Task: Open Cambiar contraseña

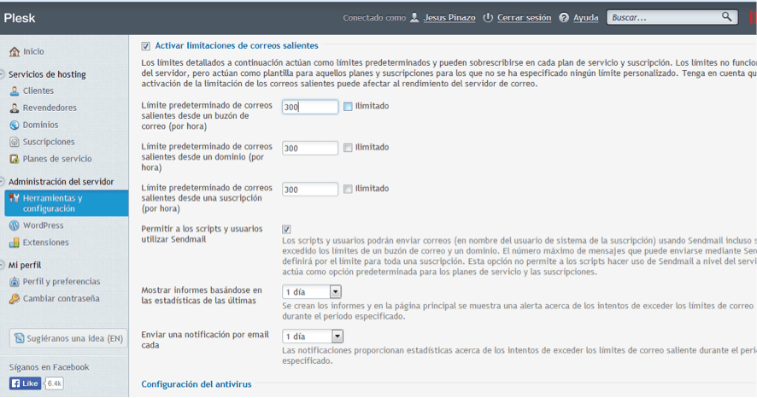Action: click(x=62, y=299)
